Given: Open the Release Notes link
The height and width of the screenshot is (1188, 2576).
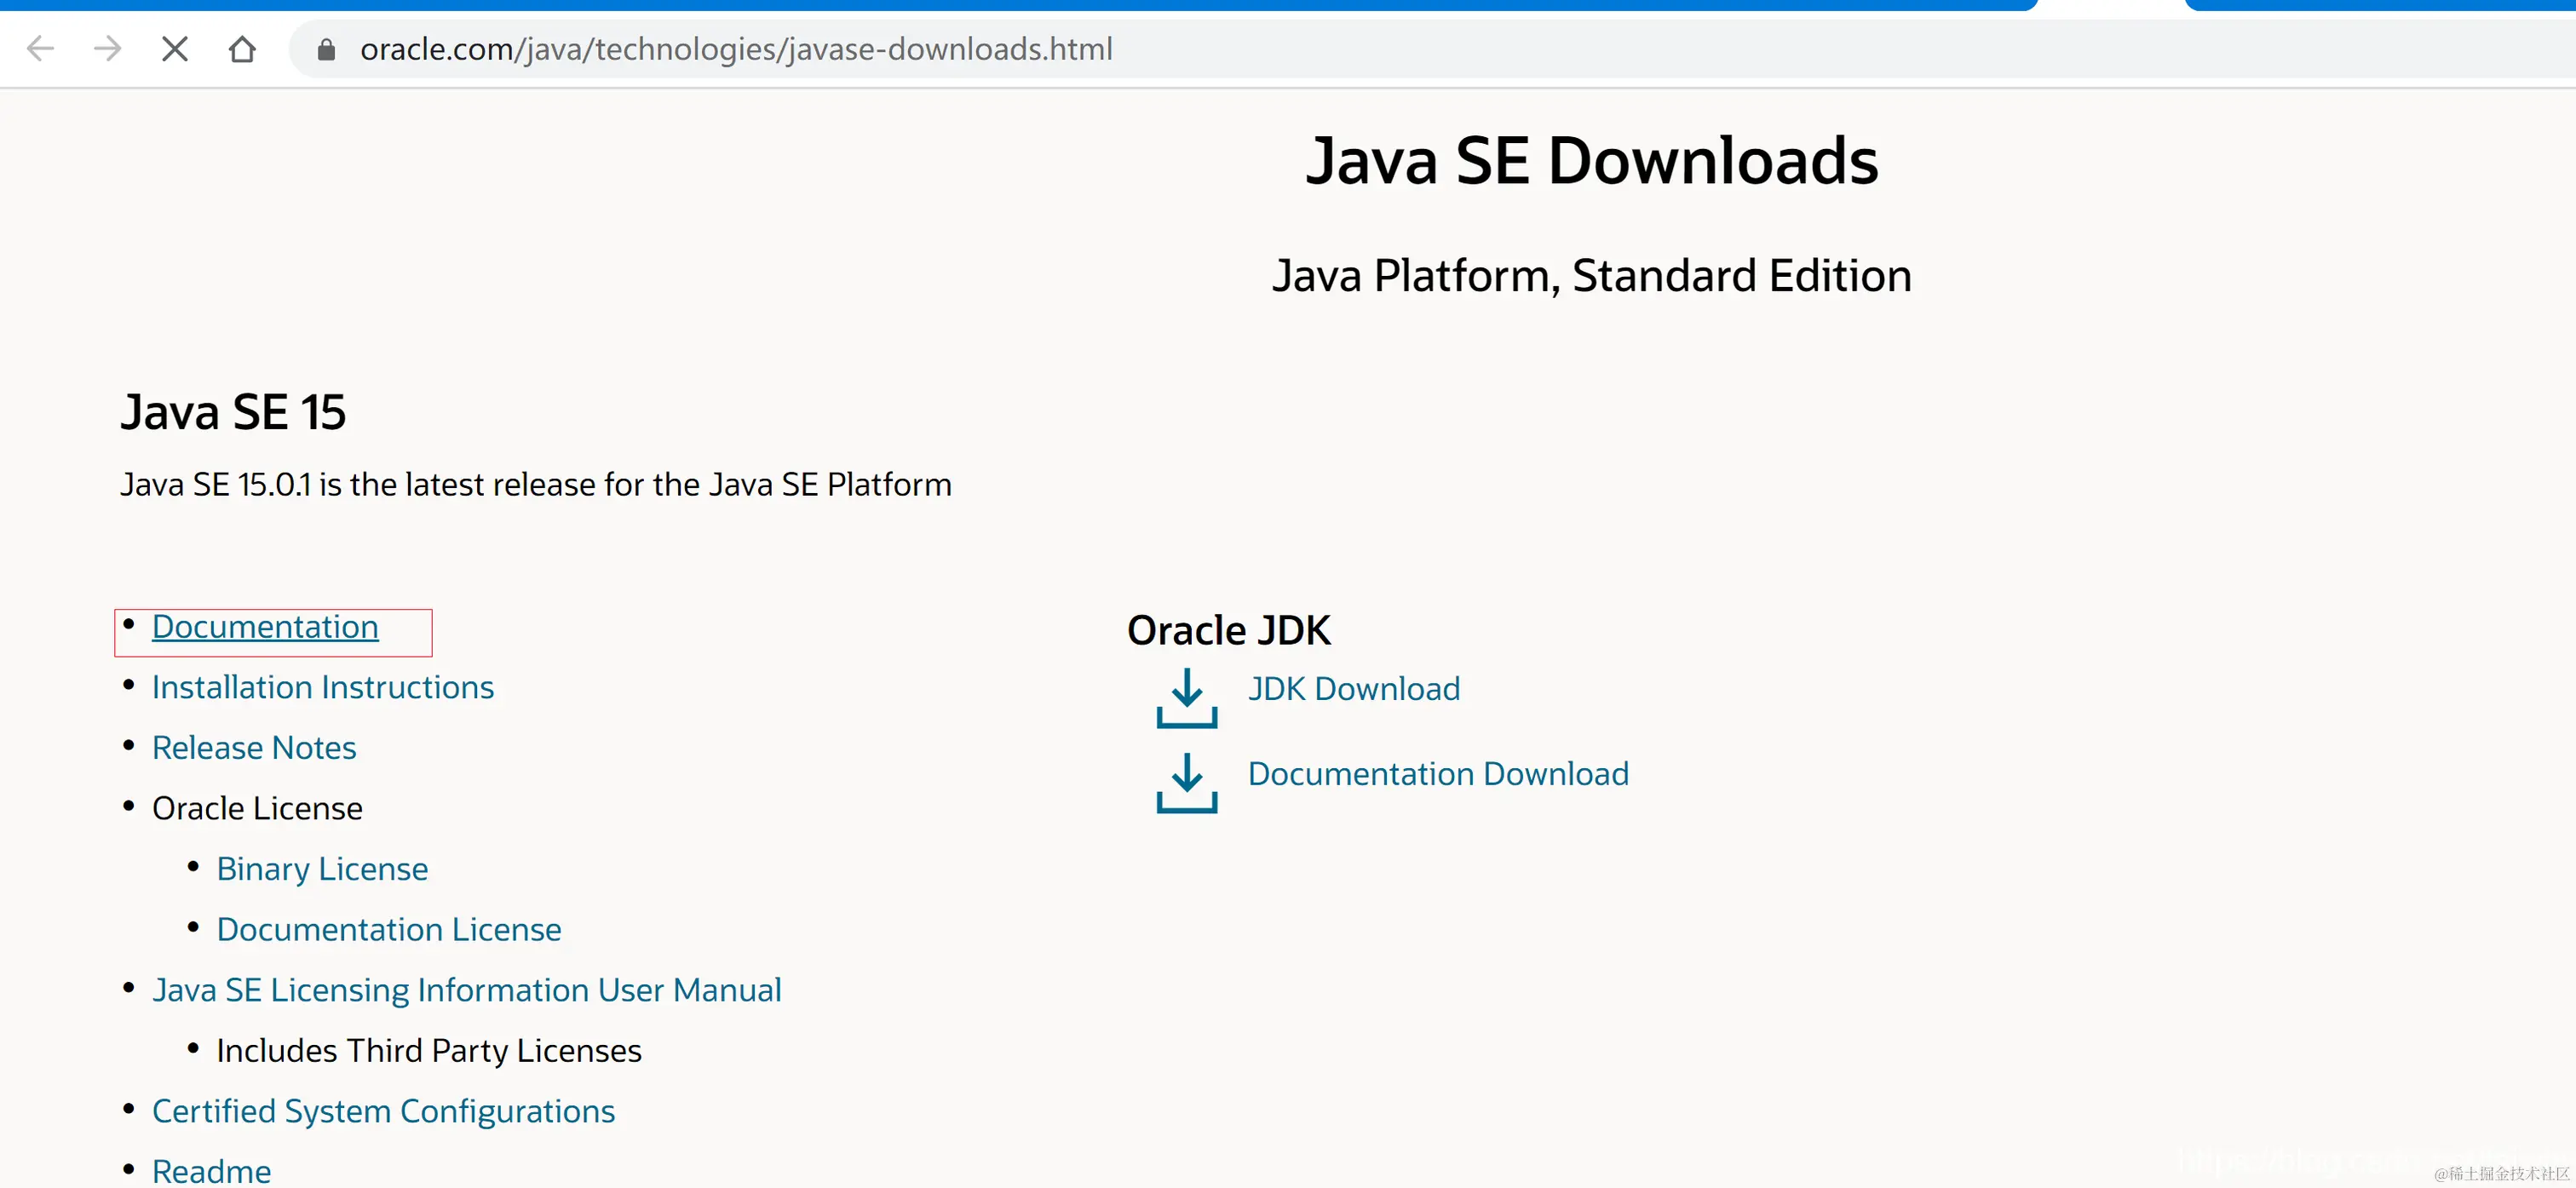Looking at the screenshot, I should tap(254, 748).
